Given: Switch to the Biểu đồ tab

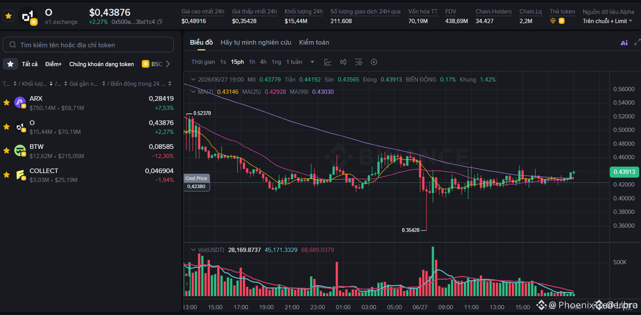Looking at the screenshot, I should tap(201, 42).
